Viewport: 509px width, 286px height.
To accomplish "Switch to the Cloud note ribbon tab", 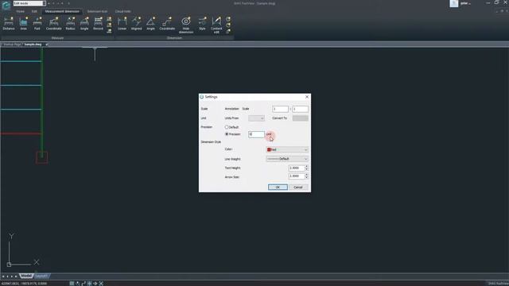I will 122,11.
